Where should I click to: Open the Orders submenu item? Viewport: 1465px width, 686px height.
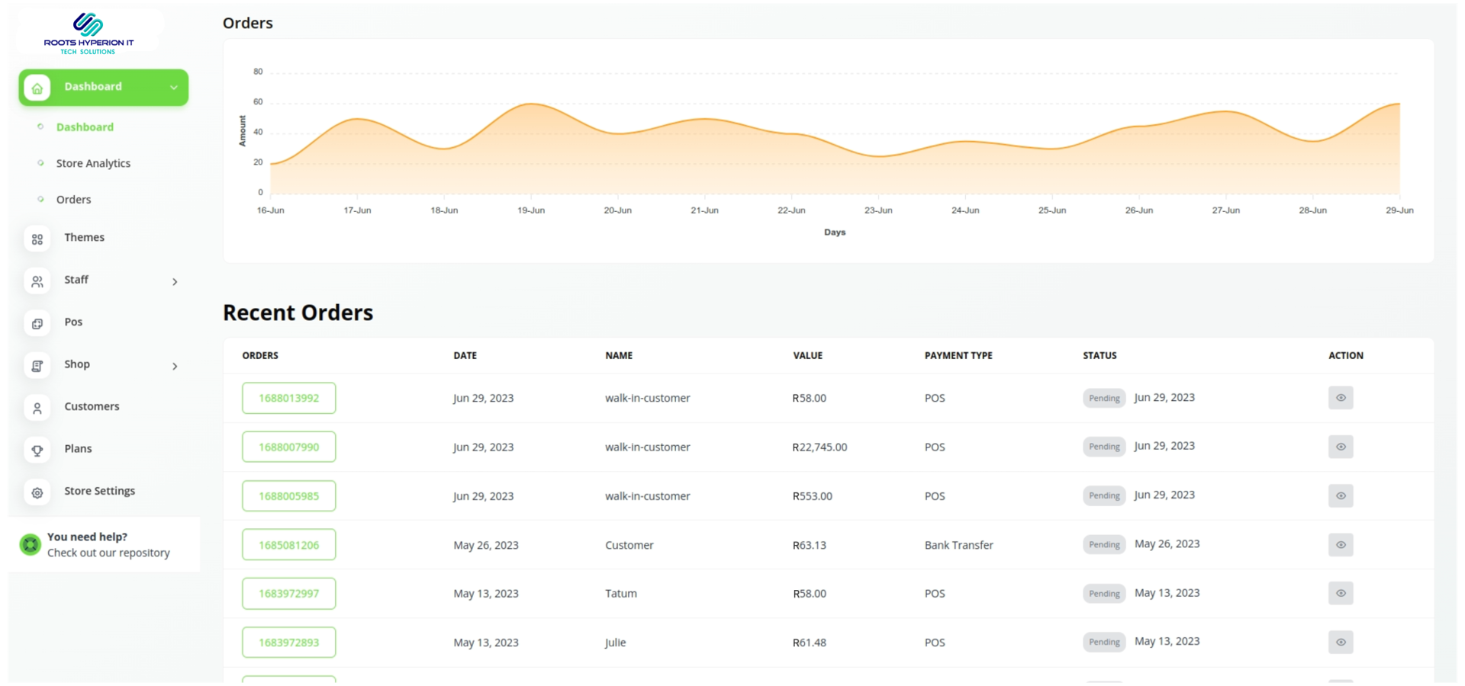tap(73, 200)
